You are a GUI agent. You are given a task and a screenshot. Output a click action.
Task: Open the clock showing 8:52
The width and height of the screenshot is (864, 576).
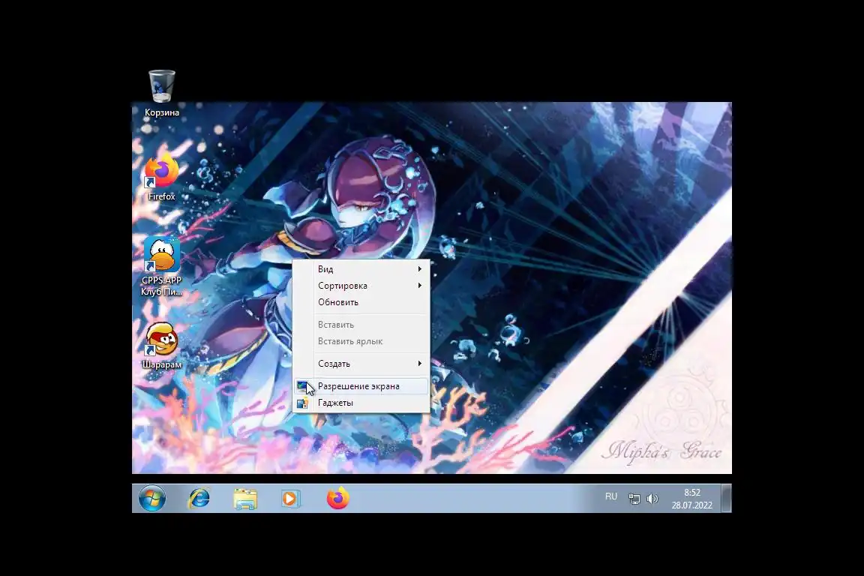coord(692,498)
